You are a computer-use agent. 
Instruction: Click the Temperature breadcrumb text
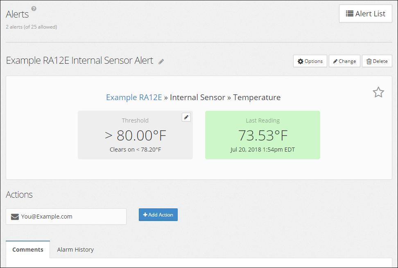257,97
